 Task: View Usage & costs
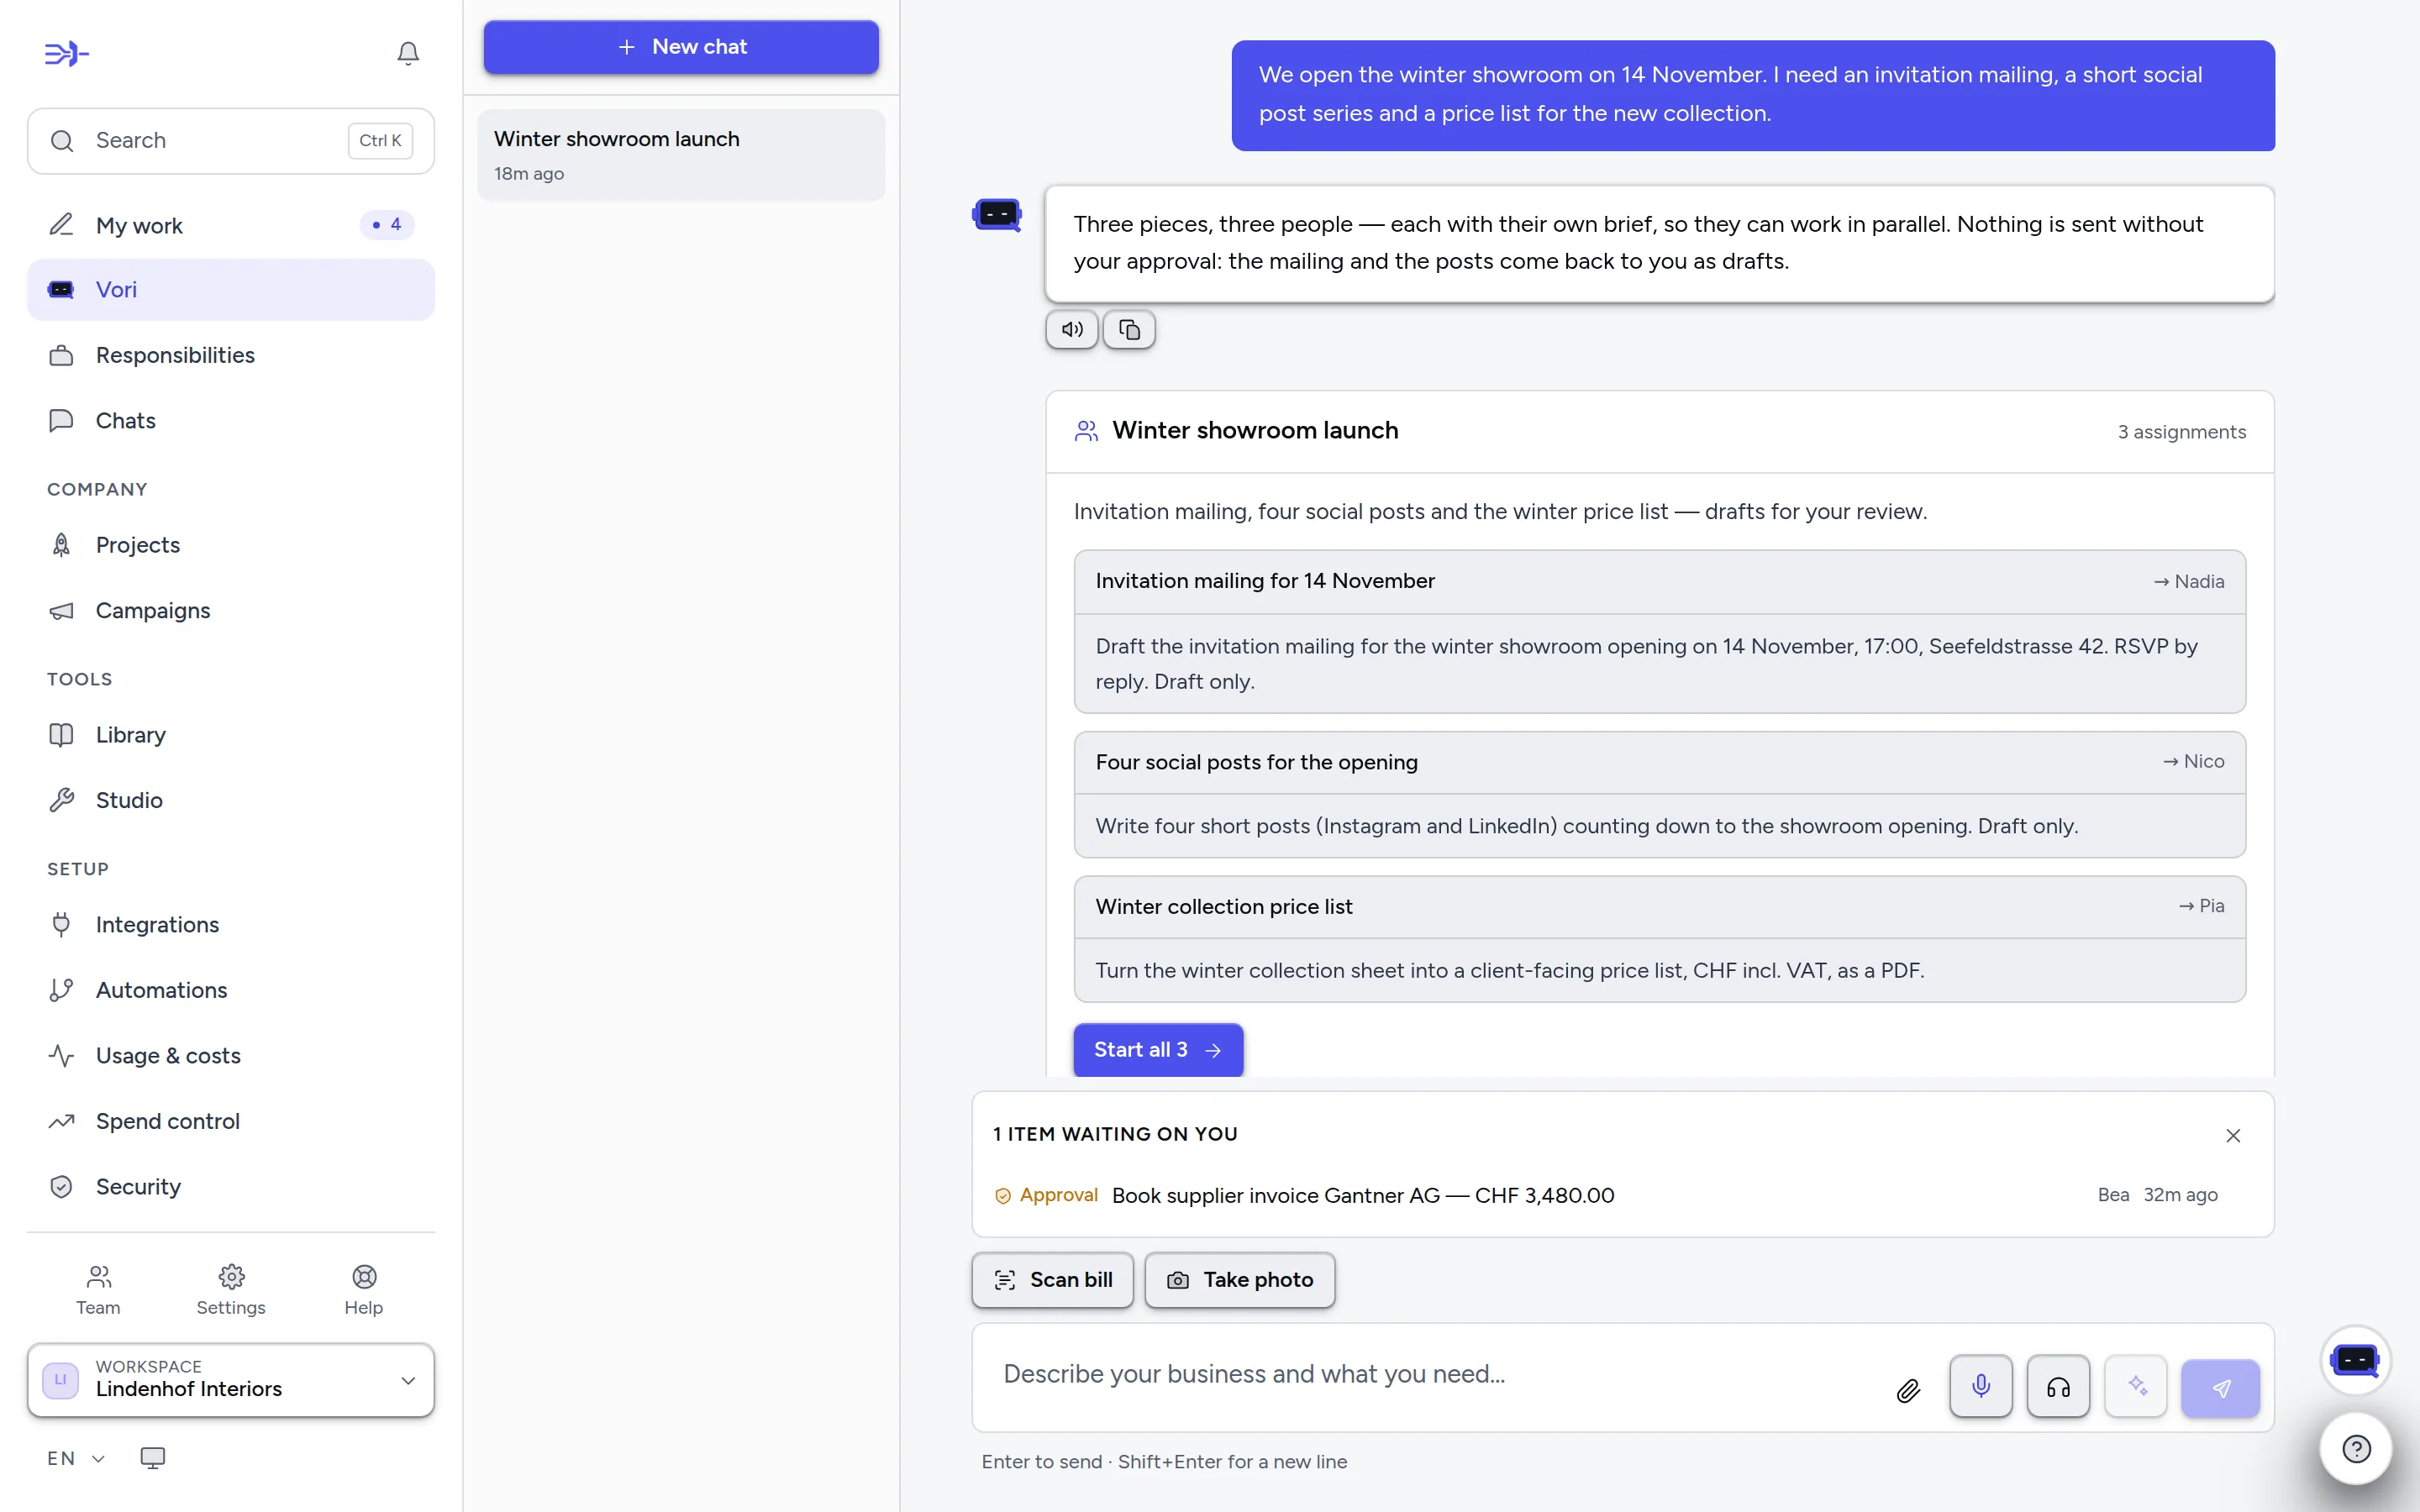231,1056
